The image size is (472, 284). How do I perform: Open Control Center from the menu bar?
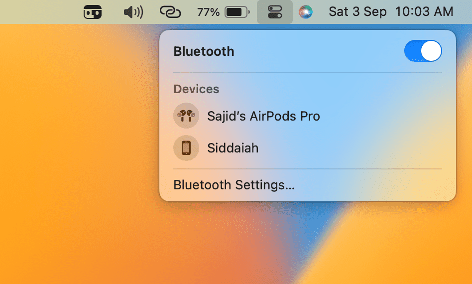(x=275, y=12)
